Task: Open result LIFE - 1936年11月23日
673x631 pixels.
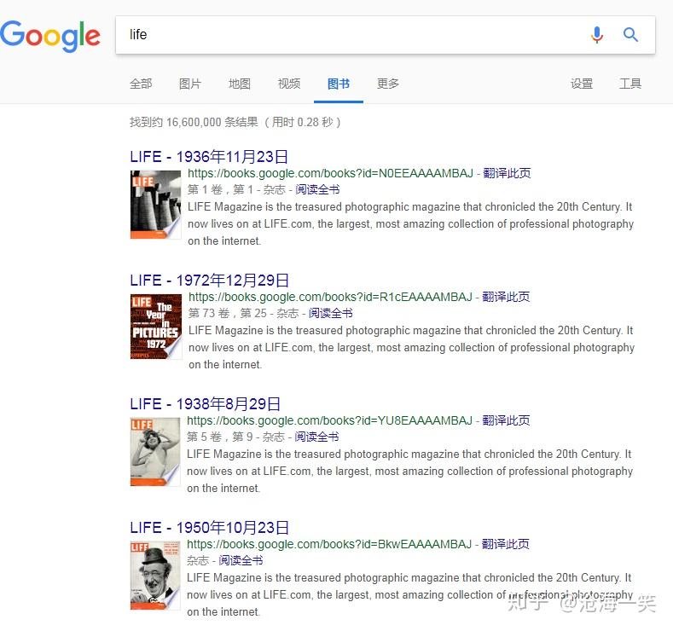Action: click(x=209, y=157)
